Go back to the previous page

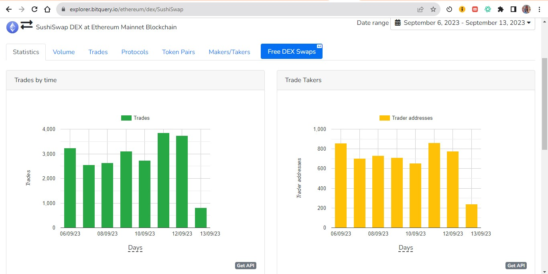(x=9, y=9)
